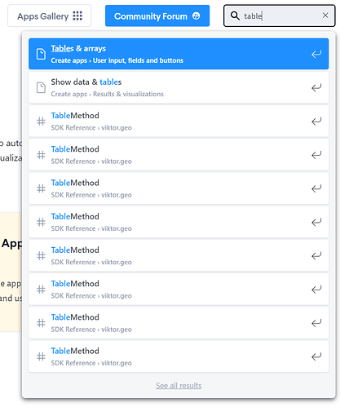Click the page icon beside Show data & tables
The image size is (340, 407).
41,87
